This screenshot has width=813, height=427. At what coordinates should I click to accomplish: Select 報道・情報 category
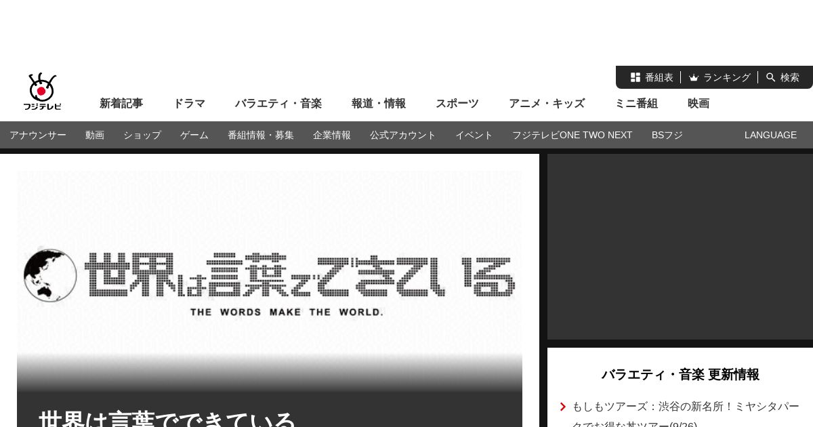(379, 103)
